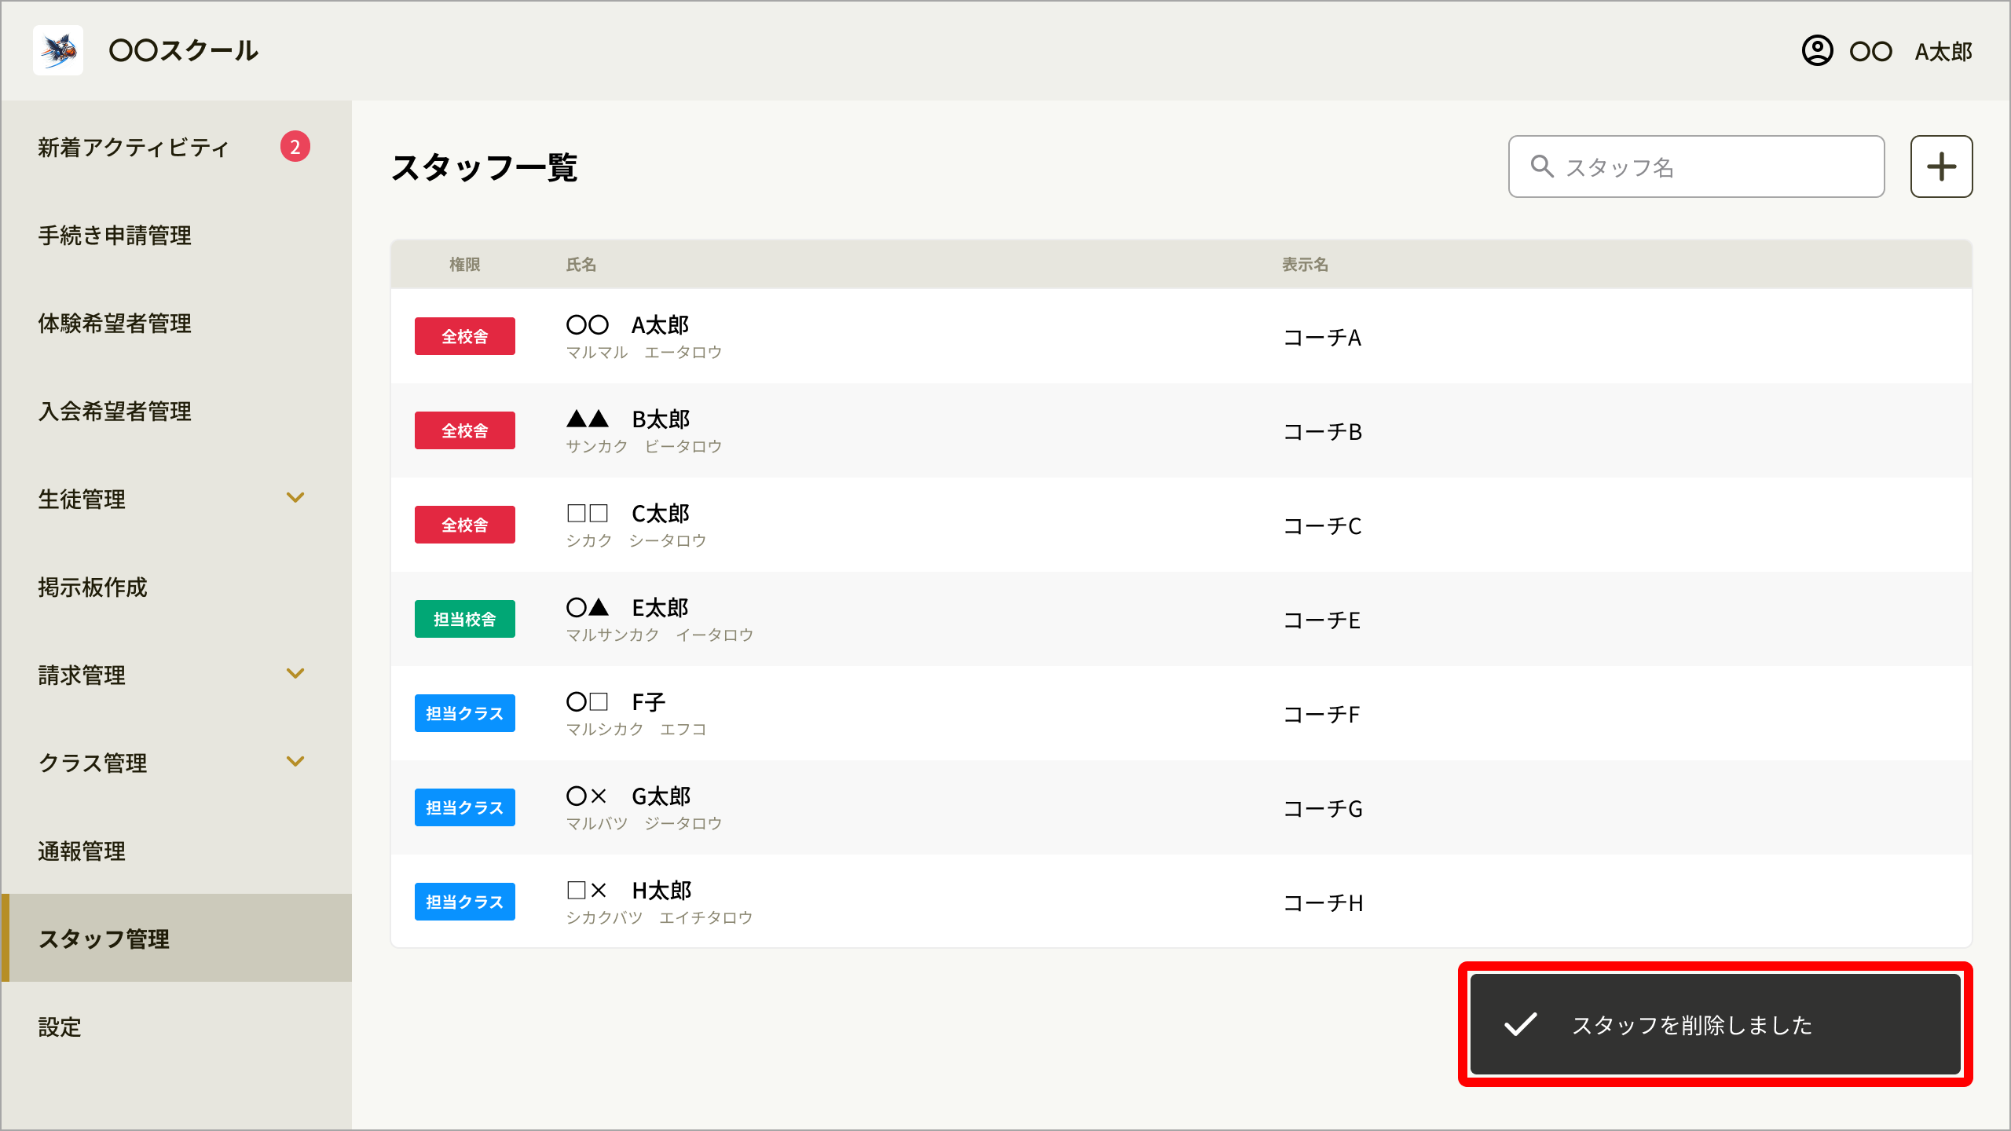The width and height of the screenshot is (2011, 1131).
Task: Click the 氏名 column header
Action: [x=581, y=265]
